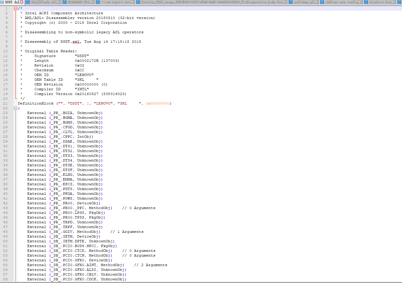Click the External _PR_.PR00, DeviceObj line
Screen dimensions: 402x283
point(64,203)
